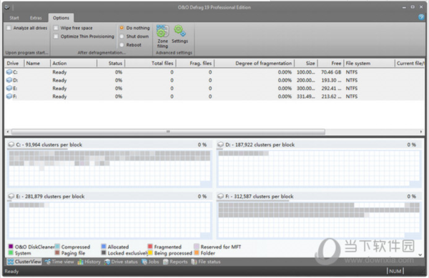The image size is (429, 278).
Task: Click the Fragmented red legend swatch
Action: click(x=150, y=247)
